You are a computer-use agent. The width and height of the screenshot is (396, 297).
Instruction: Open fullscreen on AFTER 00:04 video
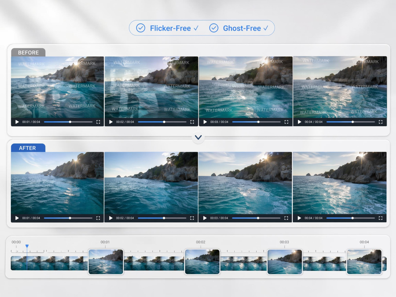point(380,218)
